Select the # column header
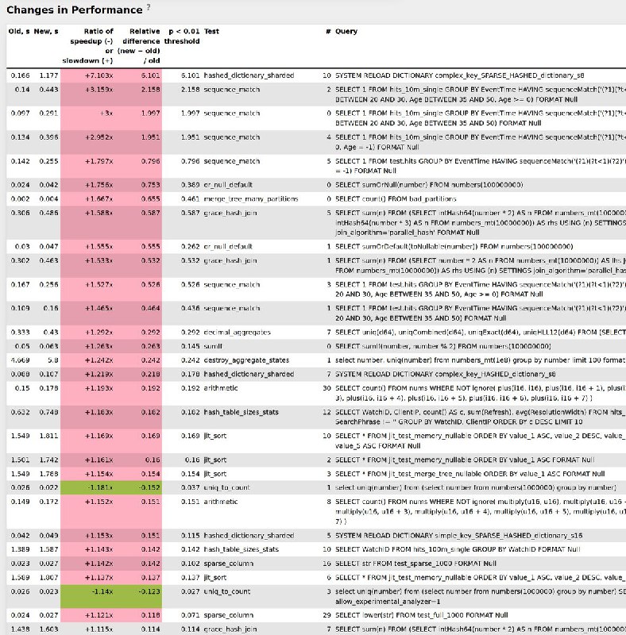The width and height of the screenshot is (626, 635). coord(328,31)
